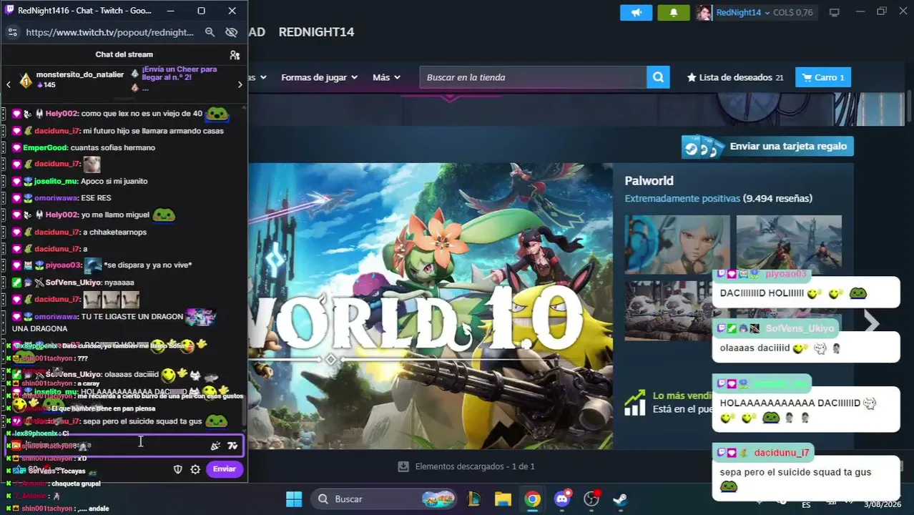914x515 pixels.
Task: Click Hely002 username in first message
Action: [x=62, y=114]
